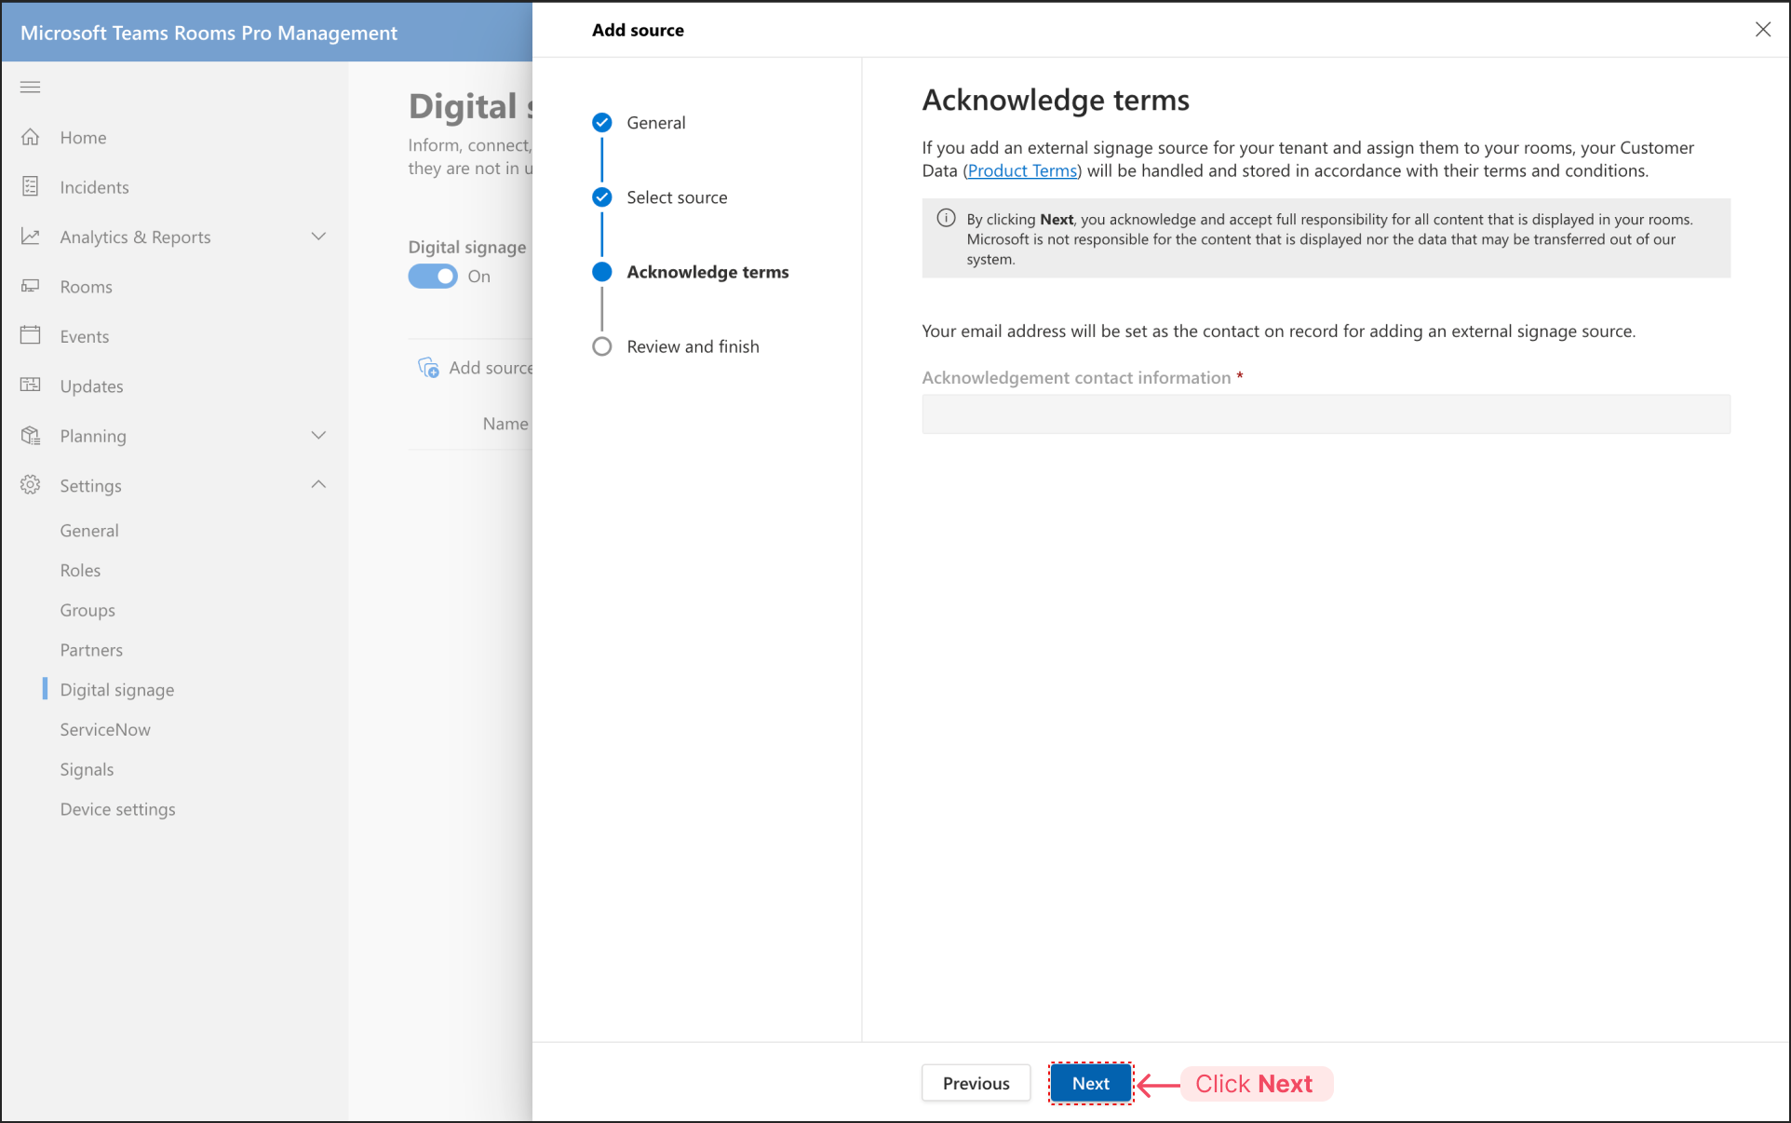Click the Acknowledgement contact information field
This screenshot has width=1791, height=1123.
tap(1326, 414)
